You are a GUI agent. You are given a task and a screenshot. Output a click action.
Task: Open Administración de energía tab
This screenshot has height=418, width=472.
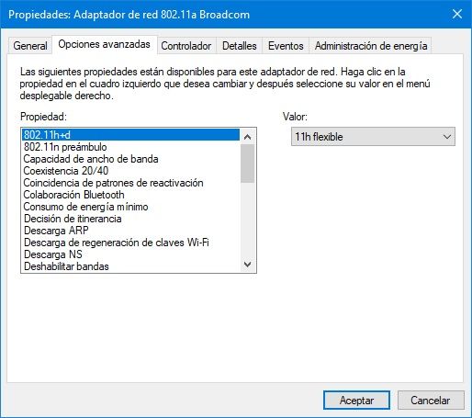371,46
